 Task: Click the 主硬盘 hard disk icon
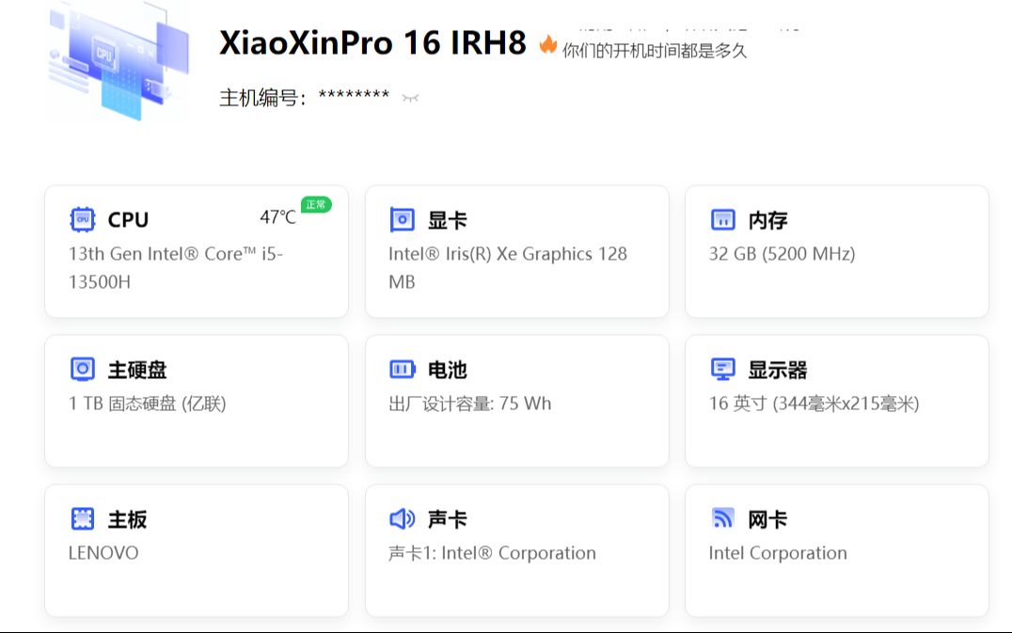83,369
